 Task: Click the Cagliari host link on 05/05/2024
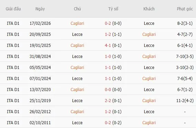tap(77, 68)
